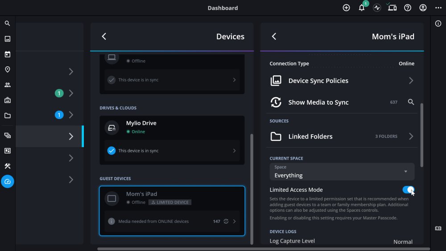Open the more options ellipsis menu
This screenshot has height=251, width=446.
click(x=438, y=8)
